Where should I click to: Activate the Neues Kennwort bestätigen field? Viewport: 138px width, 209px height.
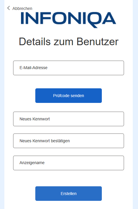click(x=69, y=141)
